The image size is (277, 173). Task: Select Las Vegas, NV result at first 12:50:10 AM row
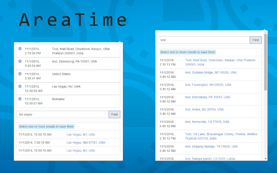tap(81, 135)
